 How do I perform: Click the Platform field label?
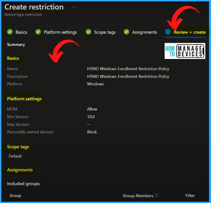pos(15,84)
